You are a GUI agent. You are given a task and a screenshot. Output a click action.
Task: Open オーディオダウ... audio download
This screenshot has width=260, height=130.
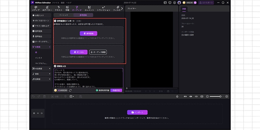[x=41, y=42]
